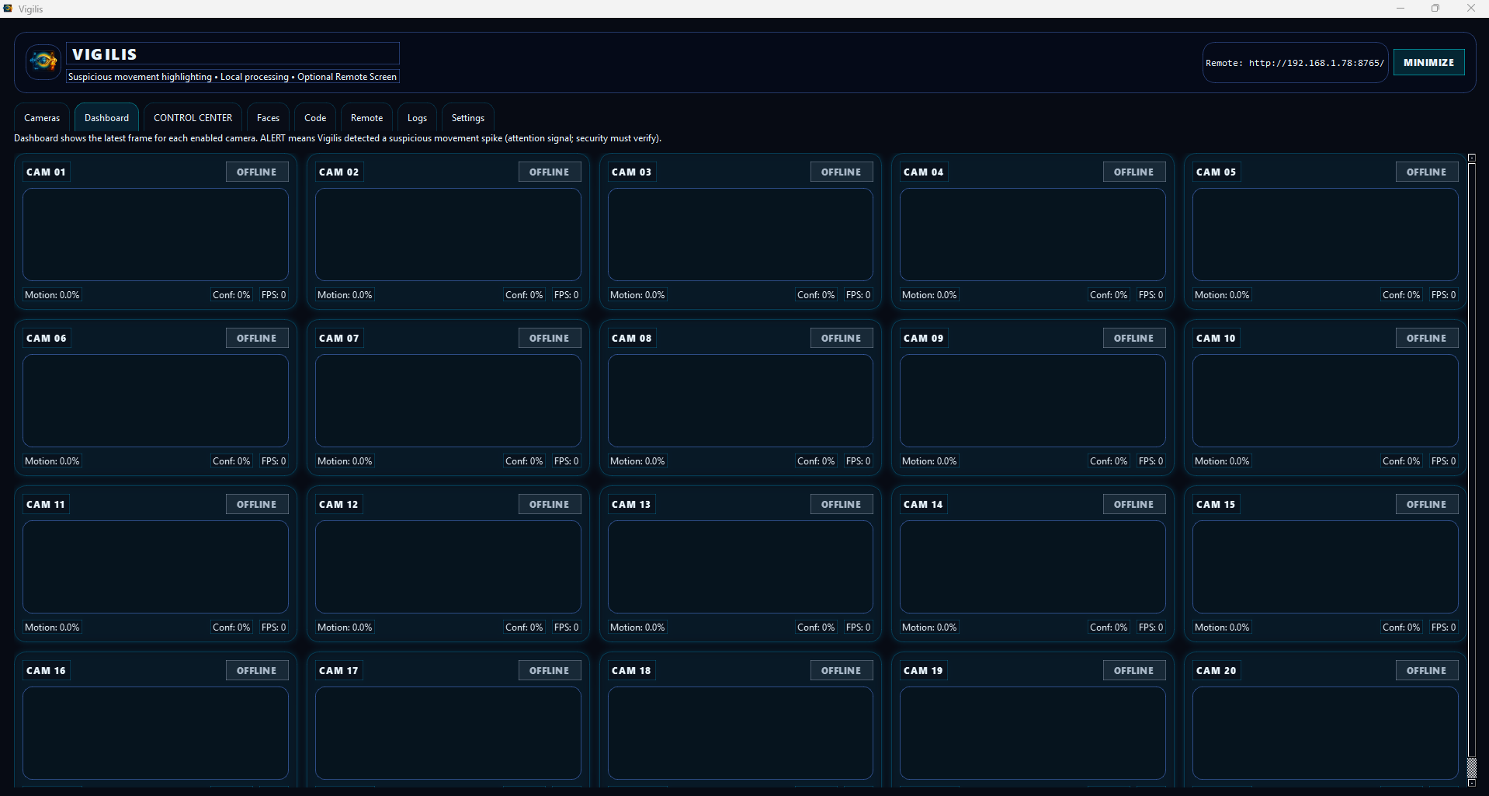Click the scrollbar up arrow on the right
The width and height of the screenshot is (1489, 796).
tap(1473, 158)
